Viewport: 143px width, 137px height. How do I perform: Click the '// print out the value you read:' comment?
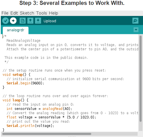[38, 122]
